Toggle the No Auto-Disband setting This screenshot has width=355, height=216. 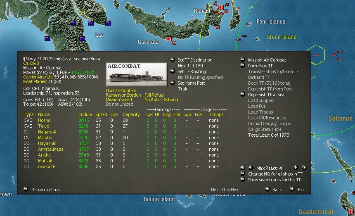(161, 100)
